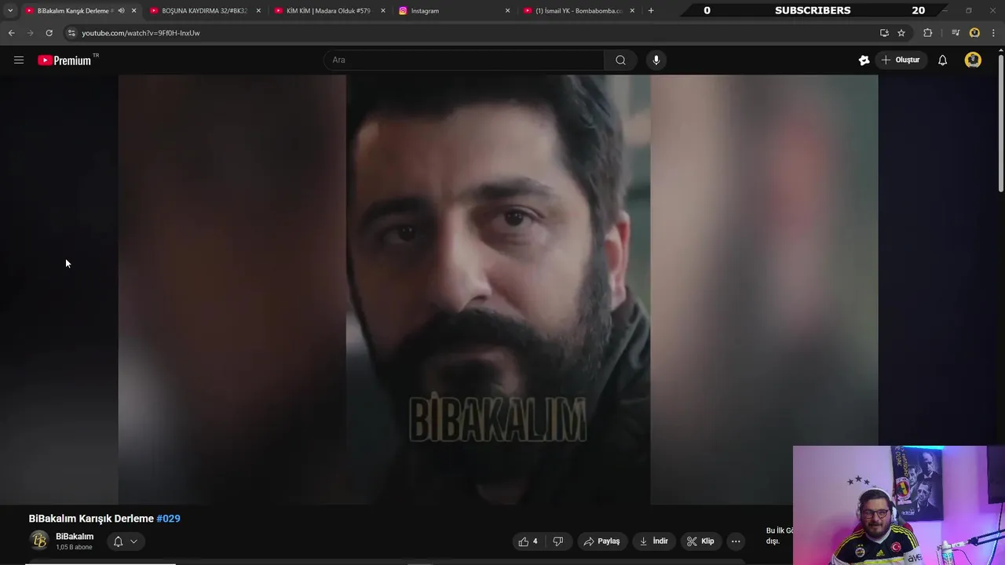1005x565 pixels.
Task: Open the BiBakalım channel name link
Action: pyautogui.click(x=75, y=537)
